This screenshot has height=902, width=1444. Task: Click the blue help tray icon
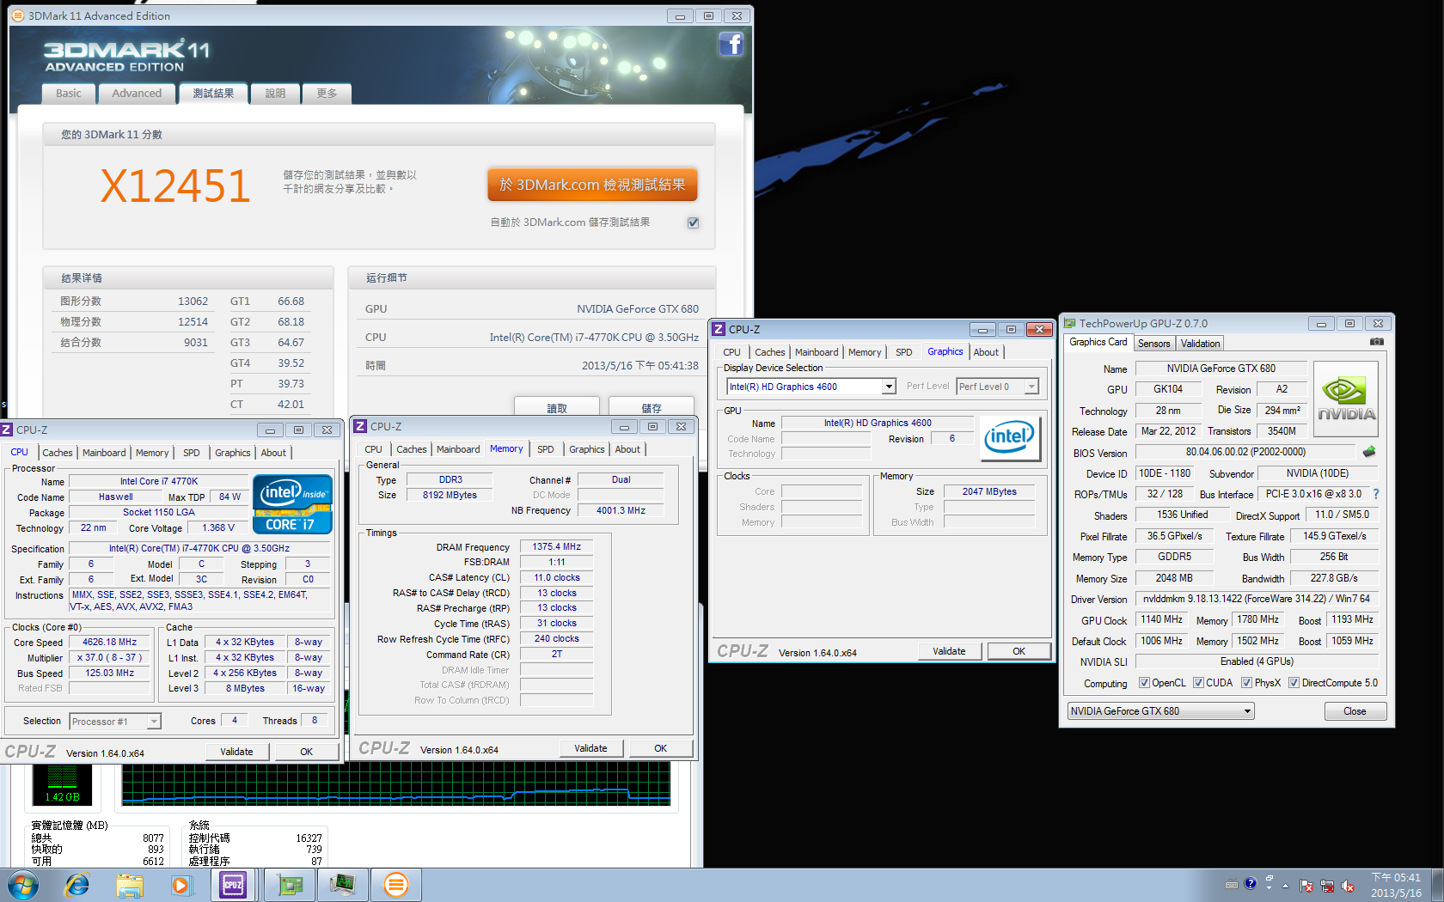tap(1251, 883)
